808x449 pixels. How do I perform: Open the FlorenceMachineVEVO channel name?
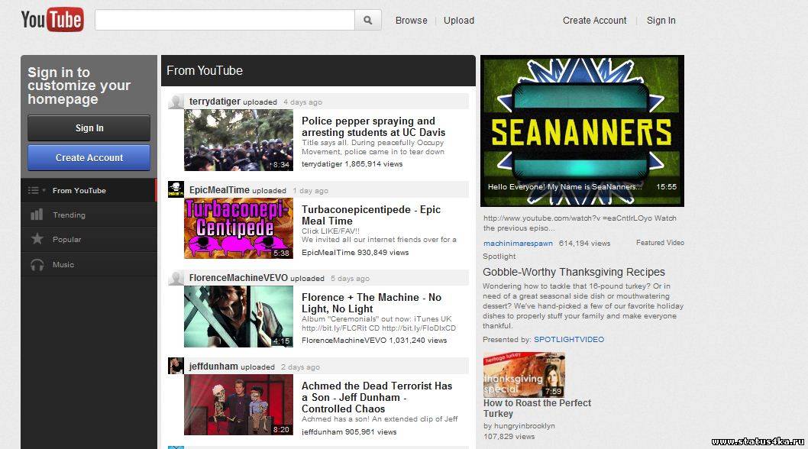(238, 278)
